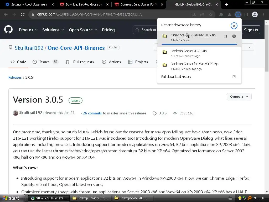This screenshot has height=202, width=269.
Task: Click the Skulltrail192 author avatar
Action: (15, 113)
